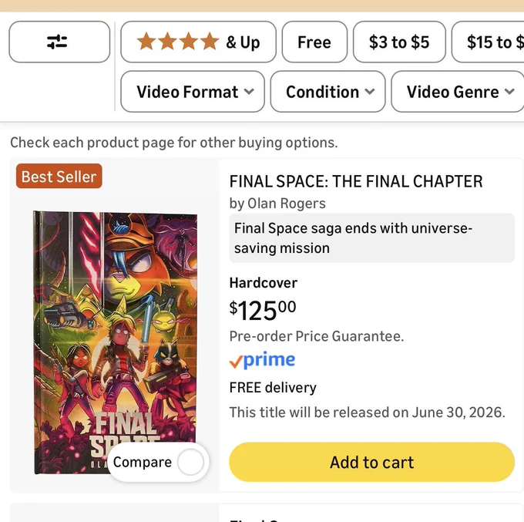Click the prime checkmark logo
This screenshot has width=524, height=522.
262,360
